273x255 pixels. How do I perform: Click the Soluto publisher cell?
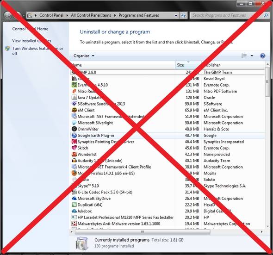point(209,180)
